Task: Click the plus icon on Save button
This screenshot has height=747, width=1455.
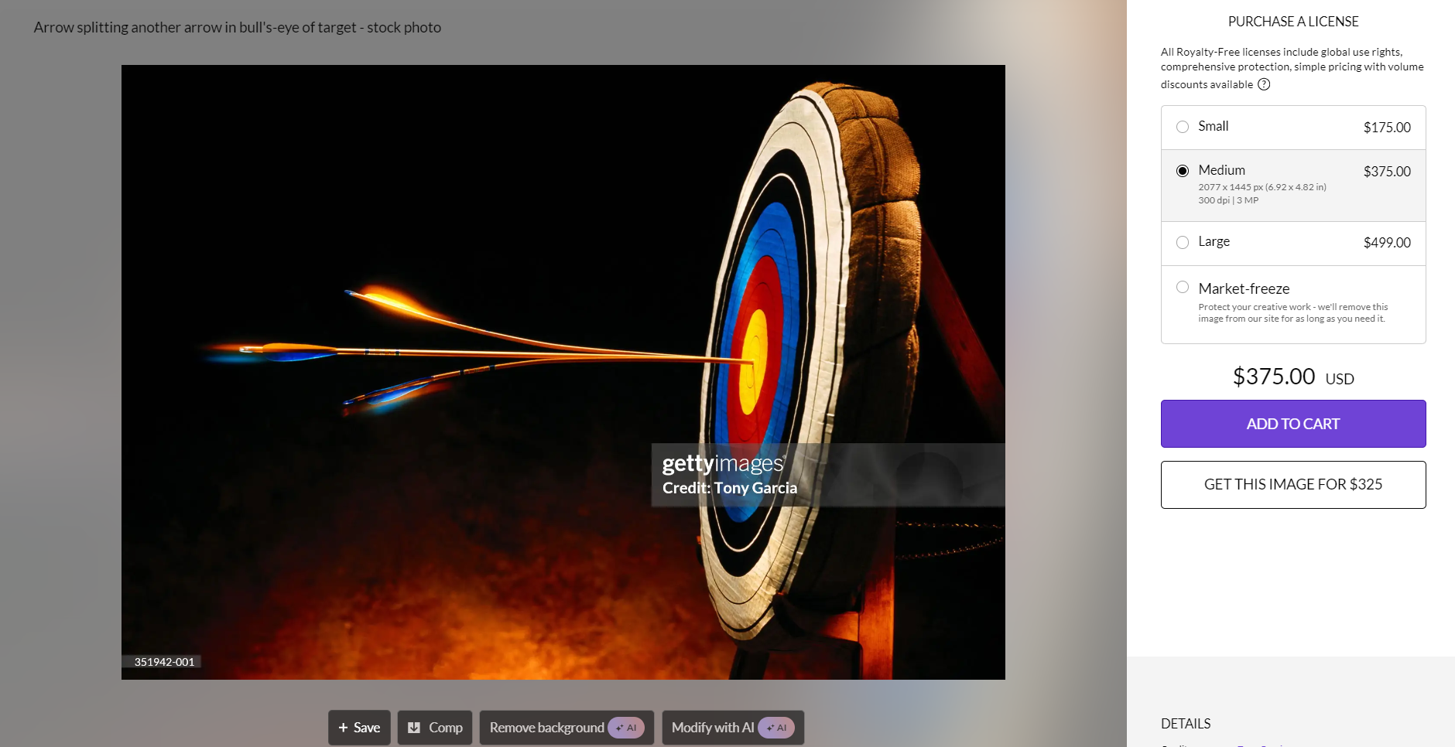Action: click(x=343, y=728)
